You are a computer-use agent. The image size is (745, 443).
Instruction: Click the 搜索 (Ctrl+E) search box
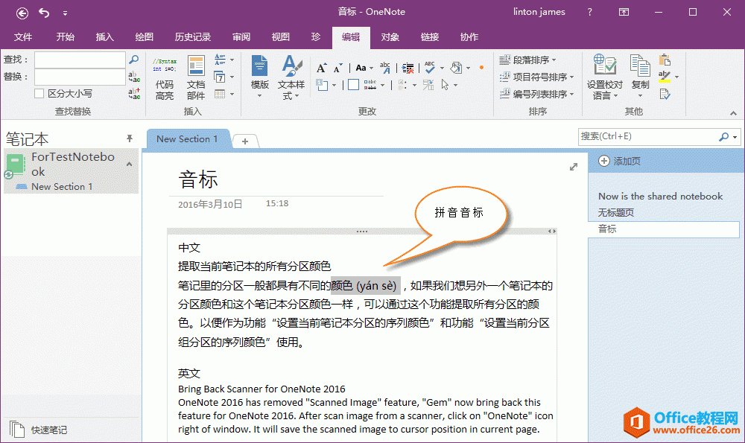[x=647, y=136]
